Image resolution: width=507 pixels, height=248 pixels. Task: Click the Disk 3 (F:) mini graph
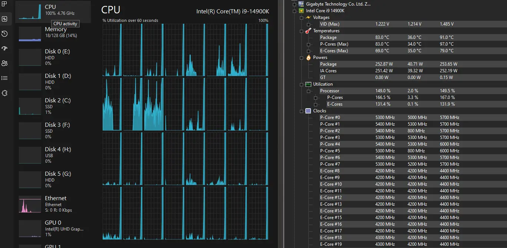[30, 131]
